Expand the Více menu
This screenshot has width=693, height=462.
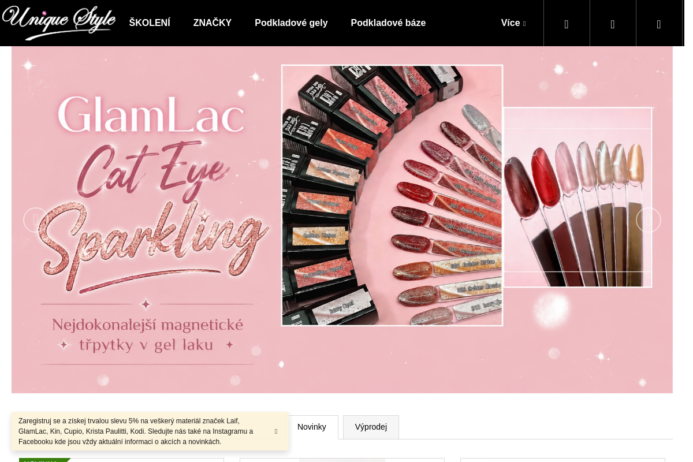pos(513,23)
